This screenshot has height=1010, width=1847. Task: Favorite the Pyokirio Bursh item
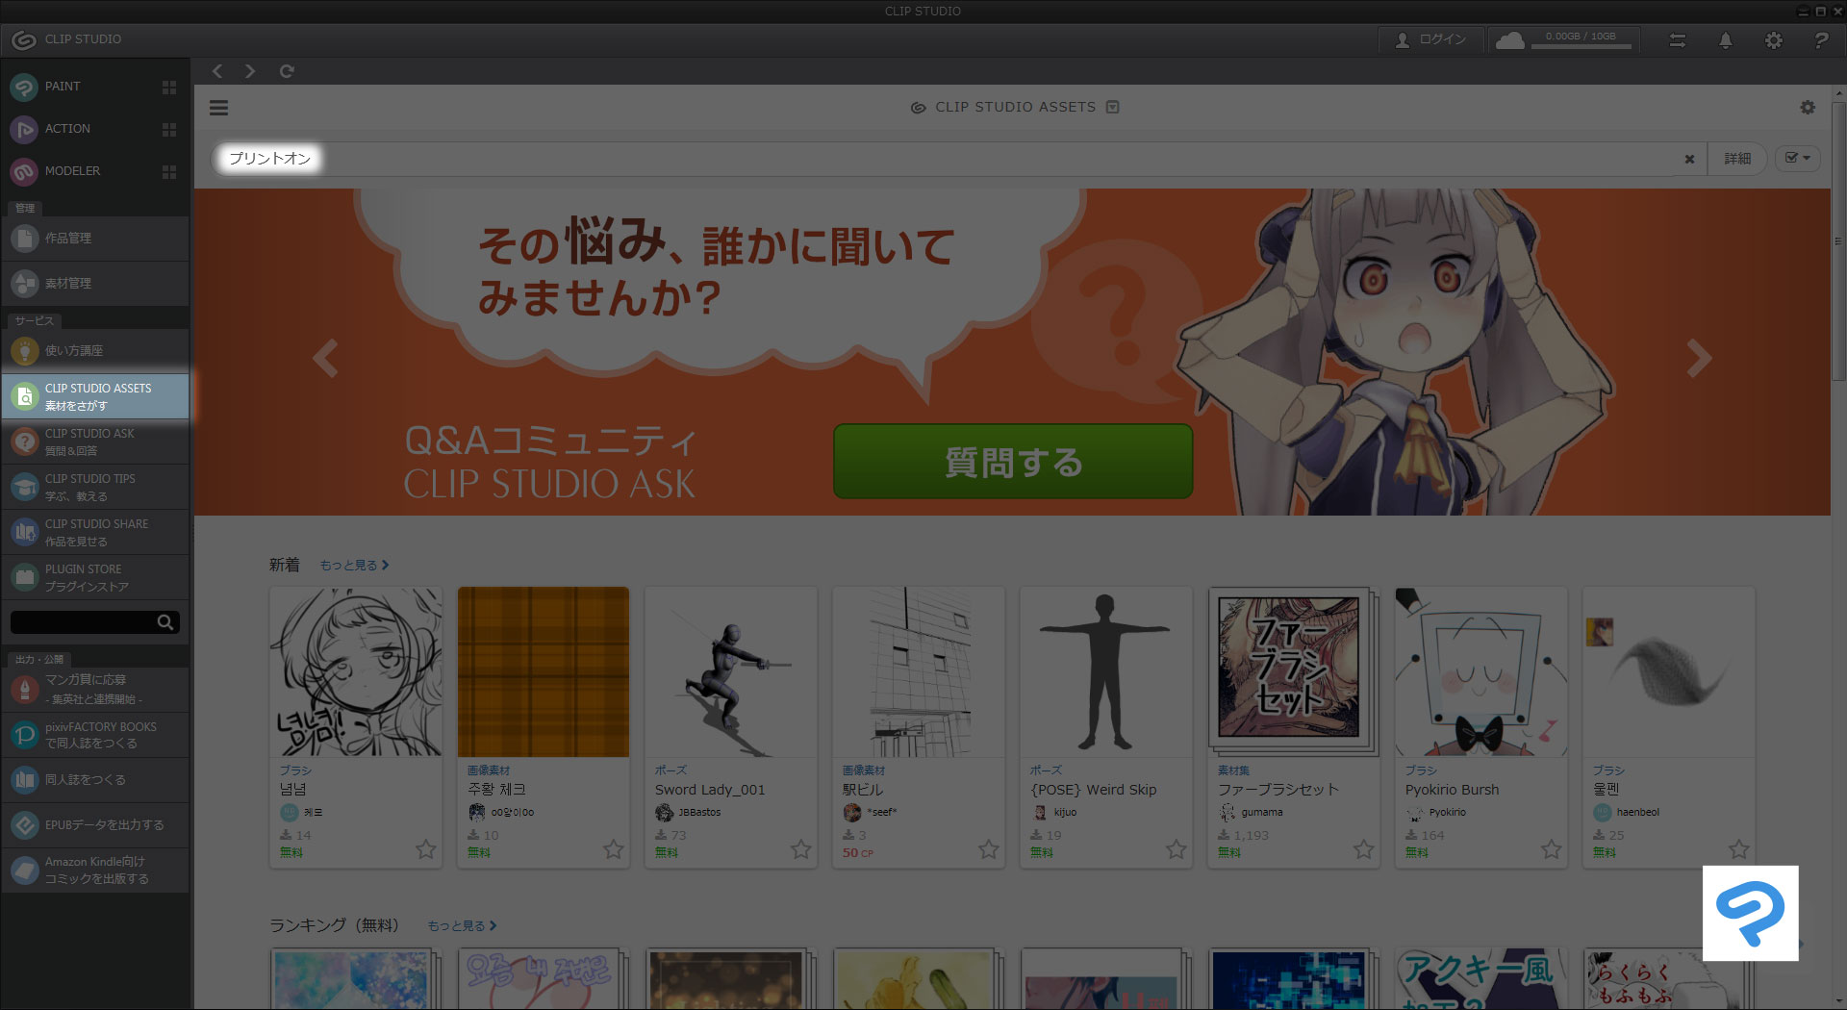pyautogui.click(x=1551, y=849)
